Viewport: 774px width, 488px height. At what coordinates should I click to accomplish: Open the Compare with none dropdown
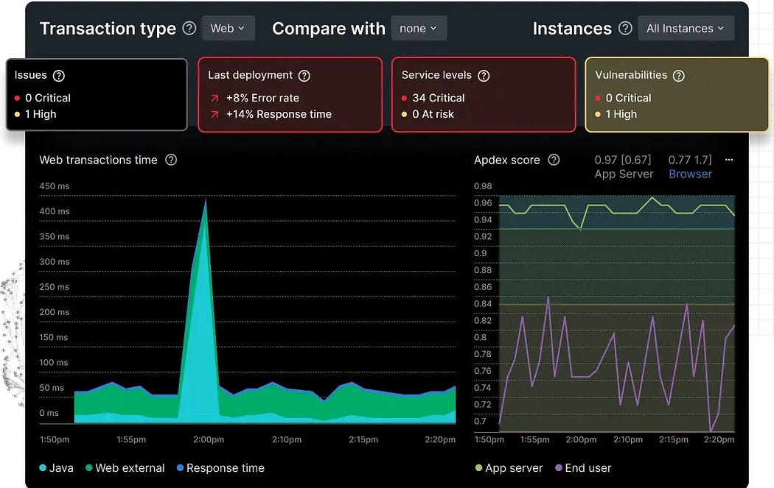418,29
